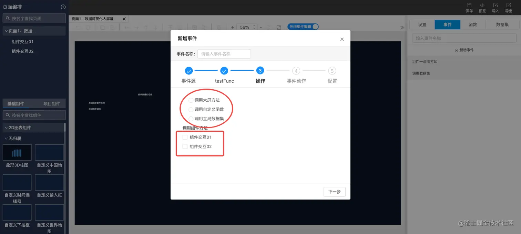Close the 页面1 数据可视化大屏幕 tab
521x234 pixels.
[x=124, y=19]
